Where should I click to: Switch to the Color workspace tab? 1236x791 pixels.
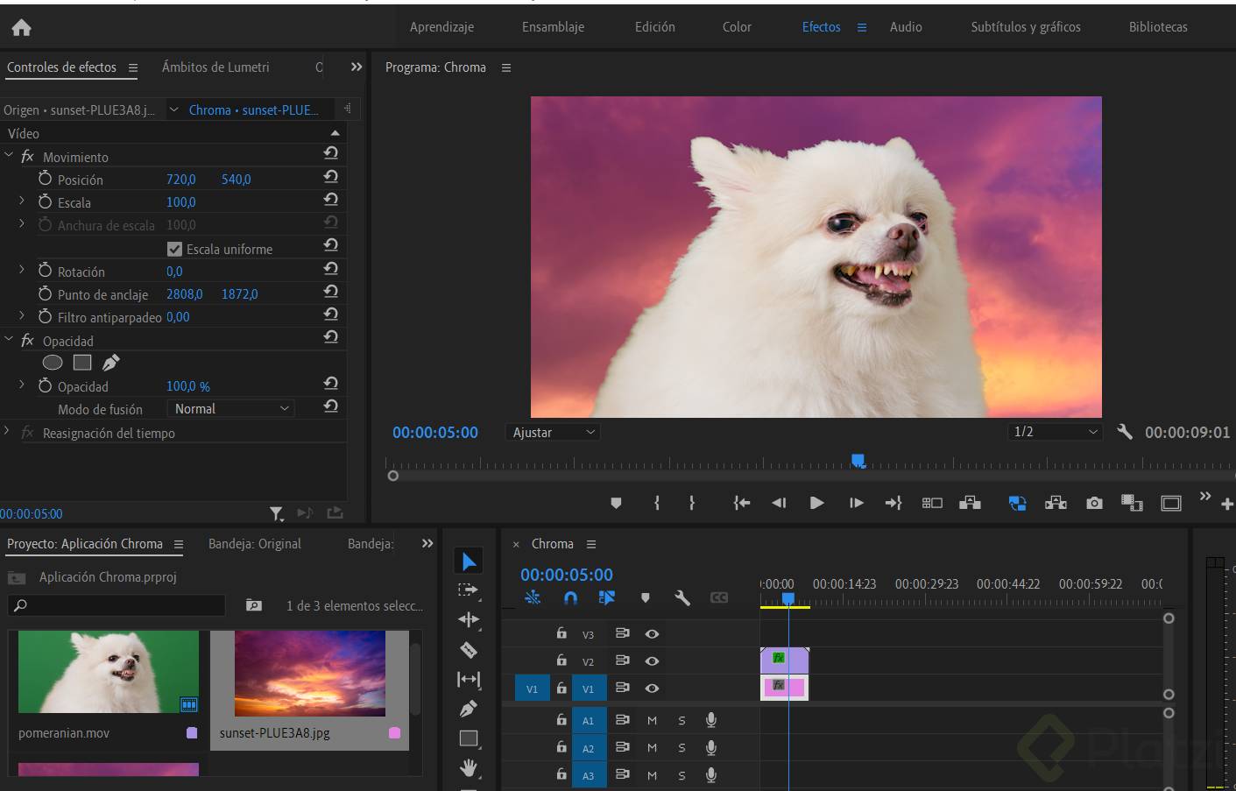pos(737,27)
